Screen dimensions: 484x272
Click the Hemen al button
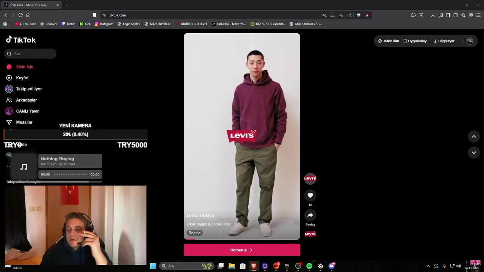click(x=242, y=250)
